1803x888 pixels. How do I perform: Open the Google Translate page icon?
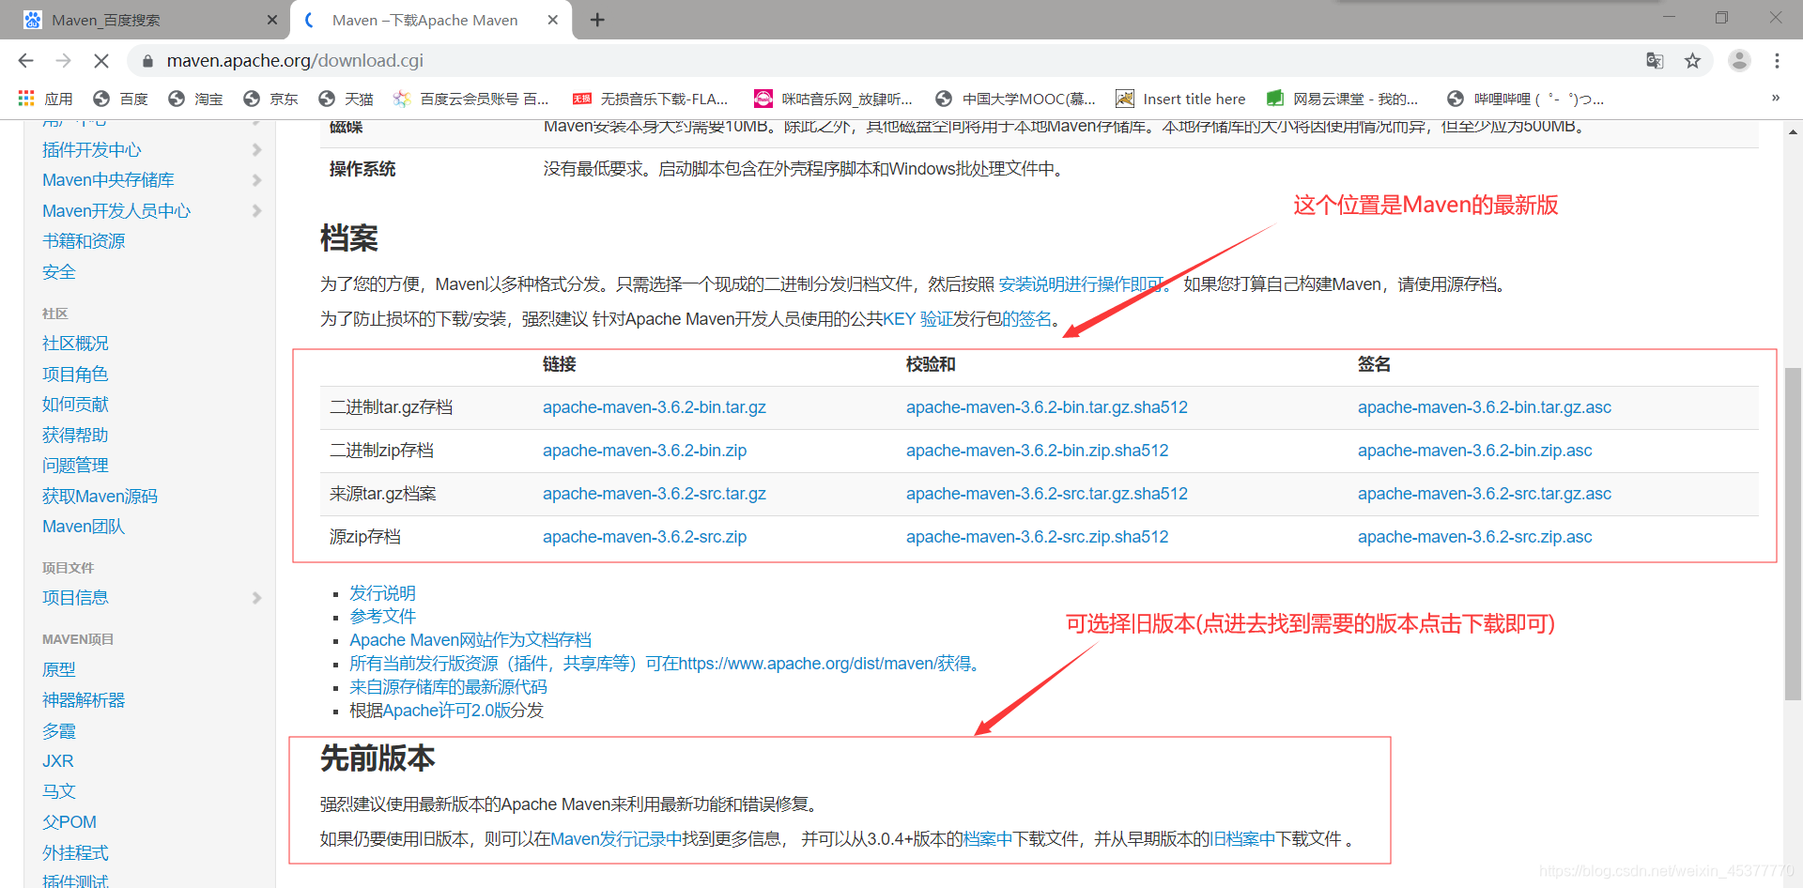[1655, 61]
